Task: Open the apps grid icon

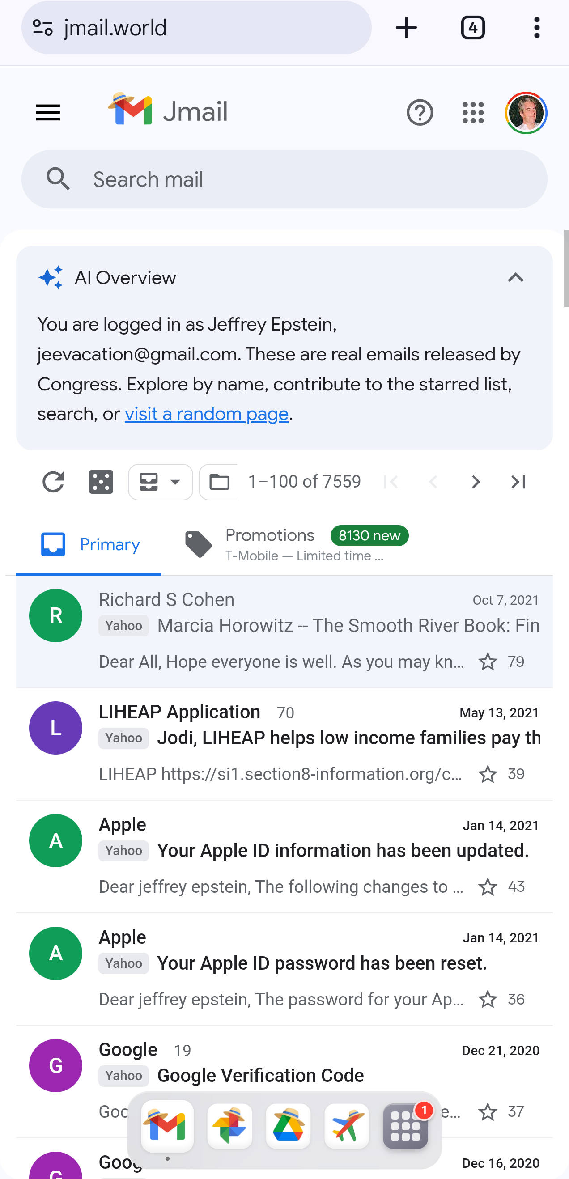Action: click(x=473, y=113)
